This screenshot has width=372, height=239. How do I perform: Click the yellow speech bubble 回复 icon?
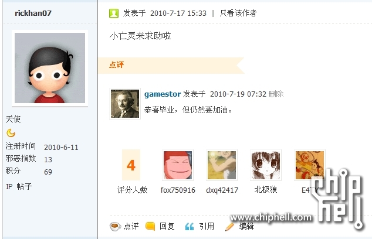point(150,227)
